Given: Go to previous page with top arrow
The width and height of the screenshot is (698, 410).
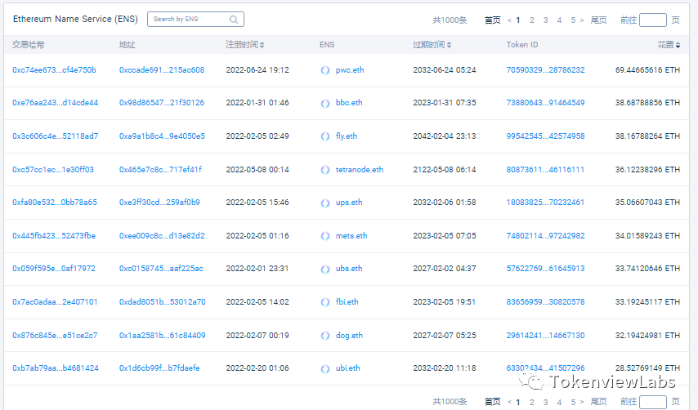Looking at the screenshot, I should 509,20.
